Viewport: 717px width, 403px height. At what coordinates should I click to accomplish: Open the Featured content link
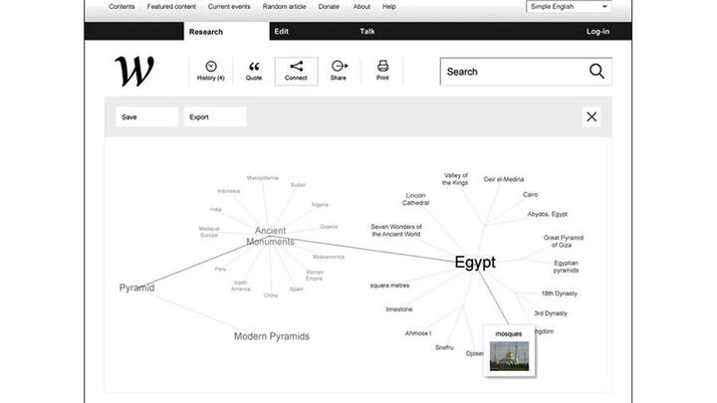click(x=171, y=6)
